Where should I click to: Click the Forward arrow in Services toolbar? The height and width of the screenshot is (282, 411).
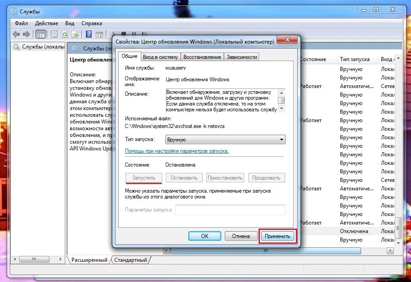coord(27,34)
